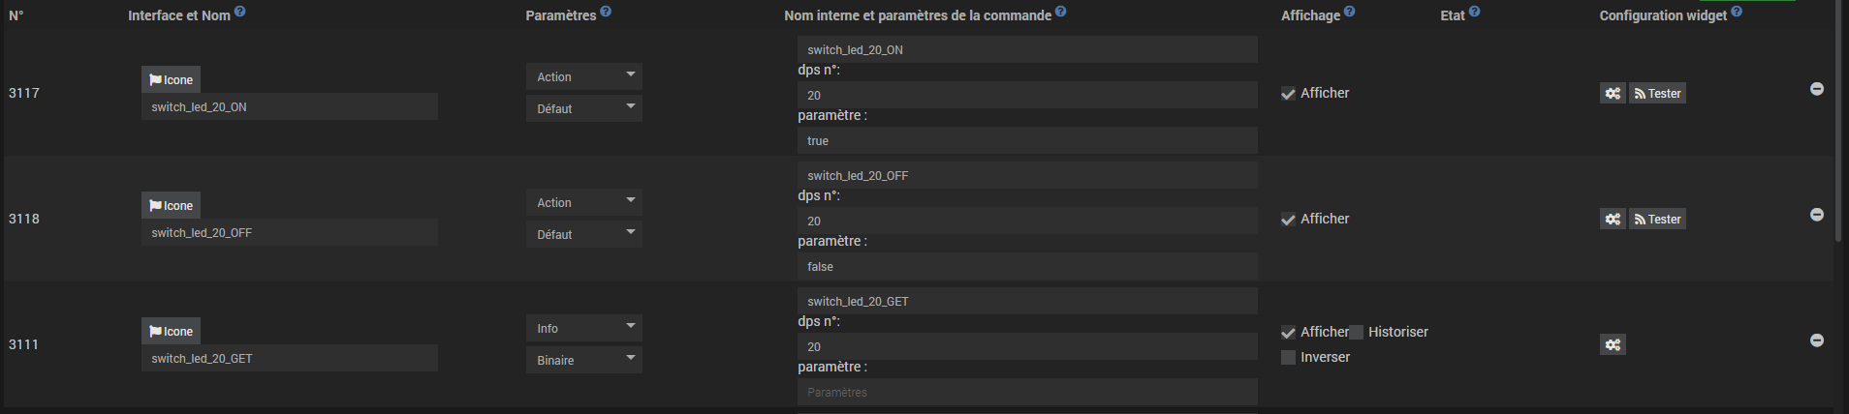Remove command 3111 with minus icon
This screenshot has height=414, width=1849.
[1817, 340]
